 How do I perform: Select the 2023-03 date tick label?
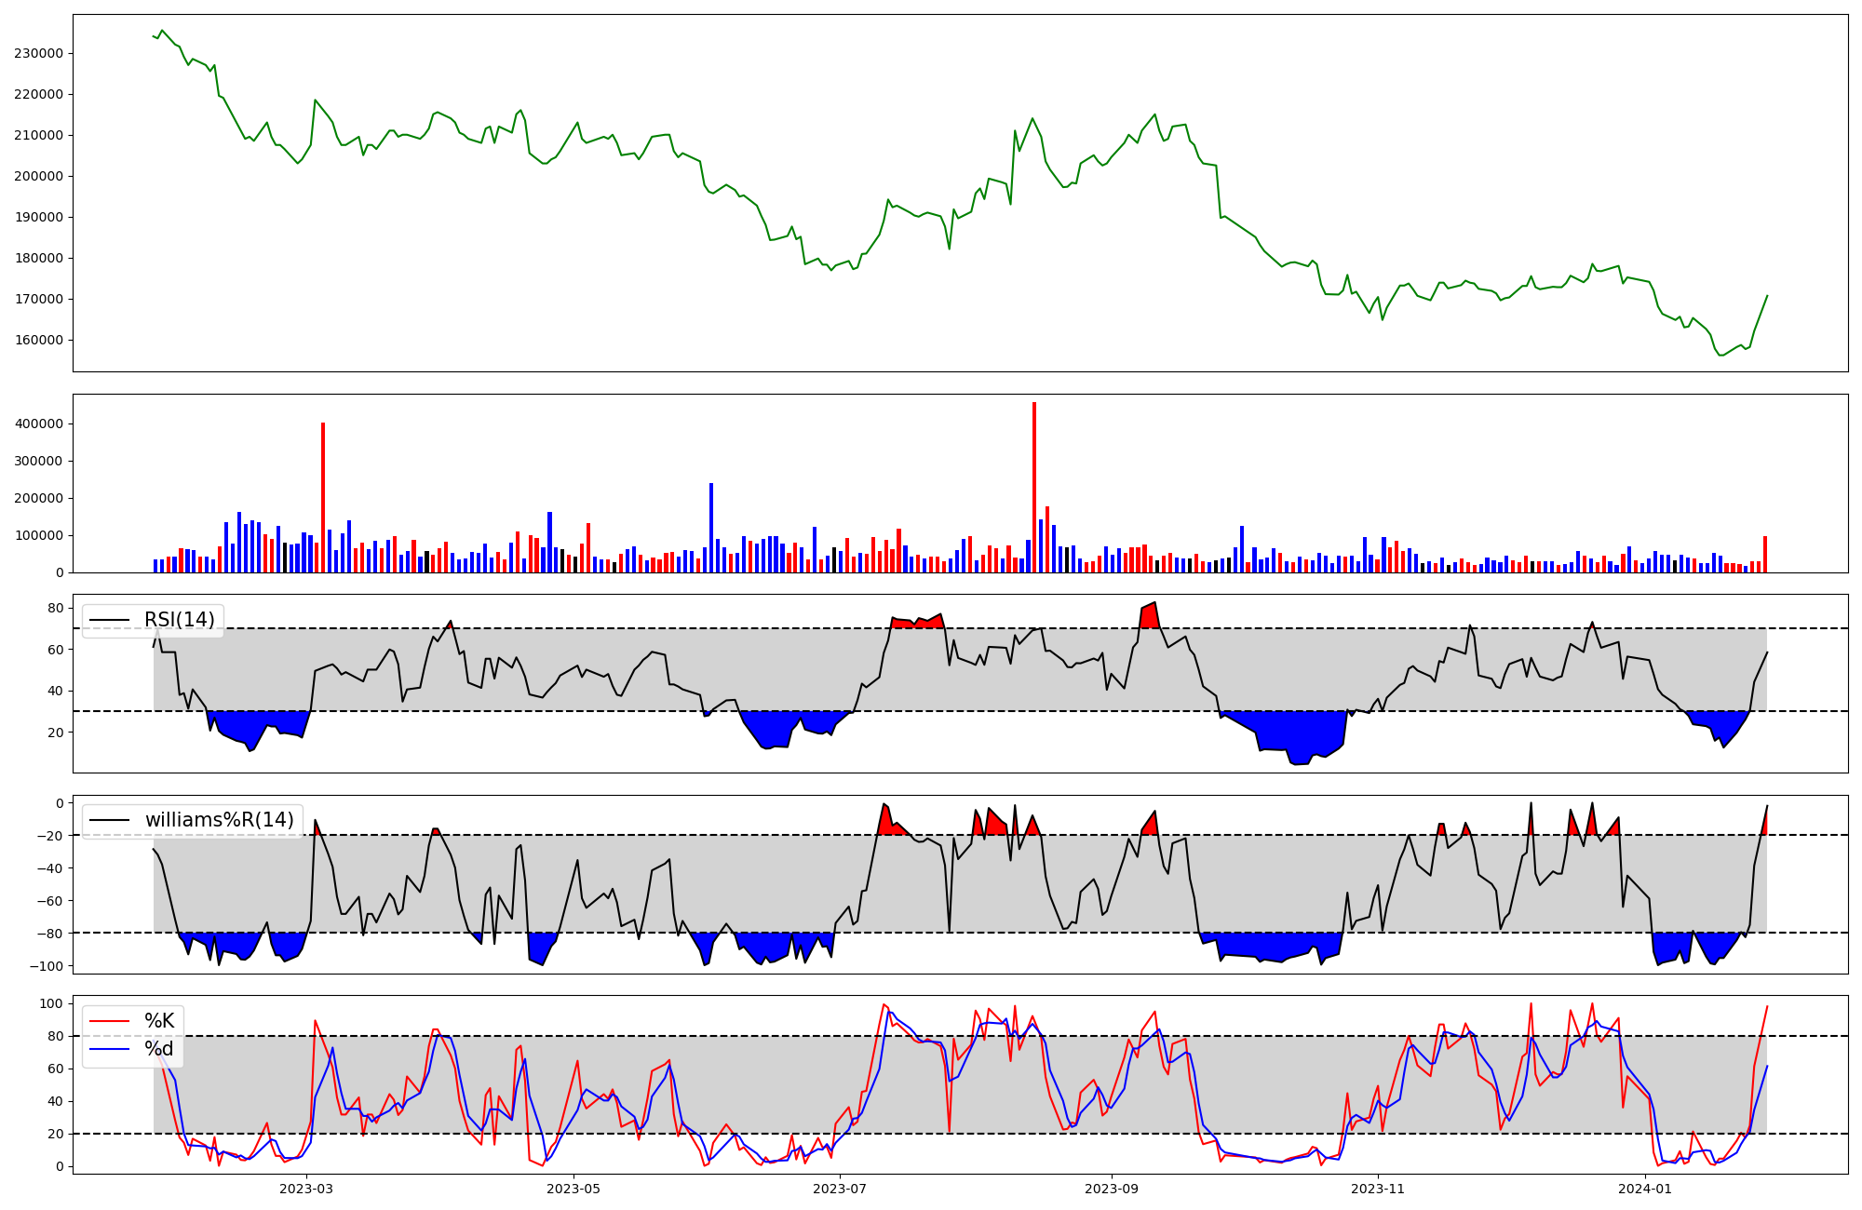click(306, 1189)
